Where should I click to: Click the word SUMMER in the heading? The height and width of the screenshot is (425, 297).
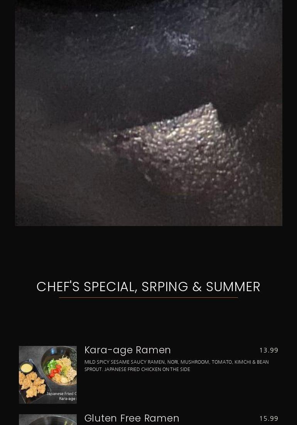click(233, 287)
